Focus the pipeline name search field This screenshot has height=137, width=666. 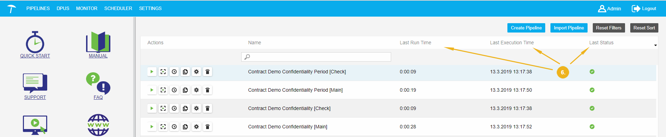[x=316, y=57]
